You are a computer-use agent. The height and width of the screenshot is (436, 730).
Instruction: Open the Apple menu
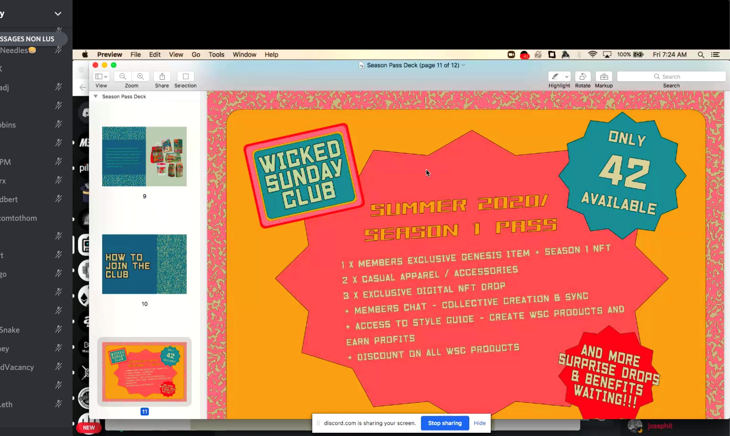click(85, 54)
